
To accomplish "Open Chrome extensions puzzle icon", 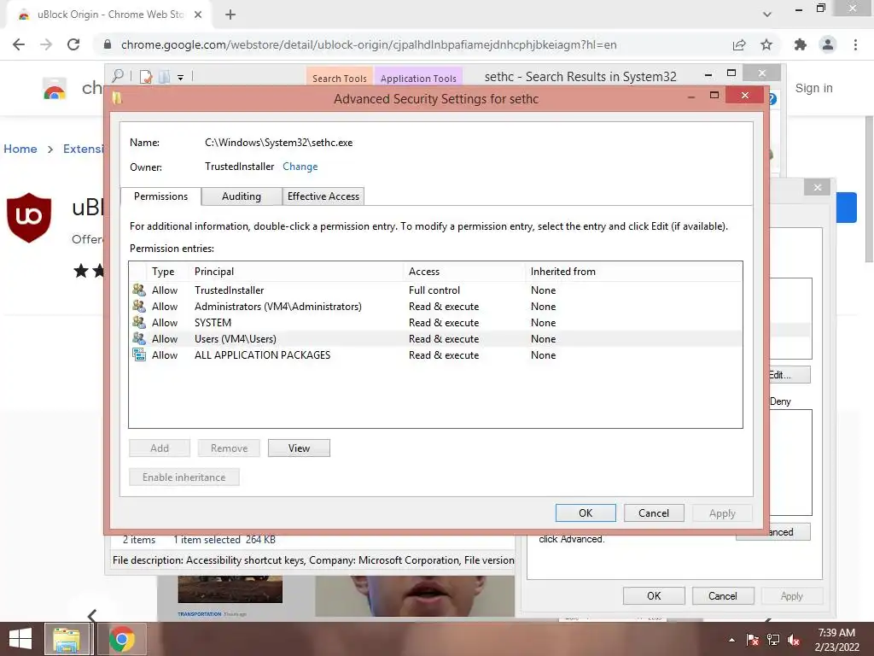I will tap(801, 44).
